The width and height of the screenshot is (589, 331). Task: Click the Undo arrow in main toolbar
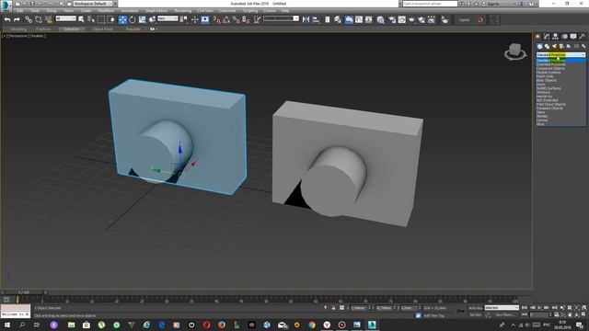coord(7,19)
